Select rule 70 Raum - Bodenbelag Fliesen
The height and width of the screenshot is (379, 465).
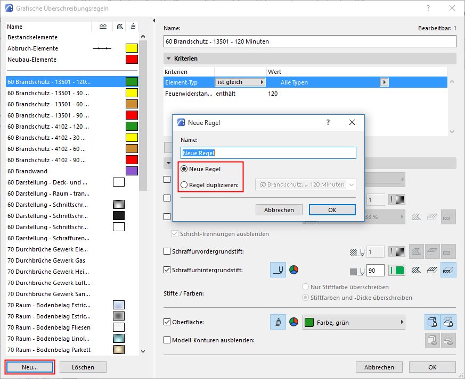pyautogui.click(x=72, y=327)
